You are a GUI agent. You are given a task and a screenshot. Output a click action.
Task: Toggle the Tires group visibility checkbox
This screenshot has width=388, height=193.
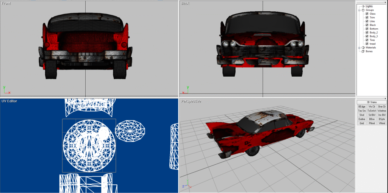(x=367, y=40)
